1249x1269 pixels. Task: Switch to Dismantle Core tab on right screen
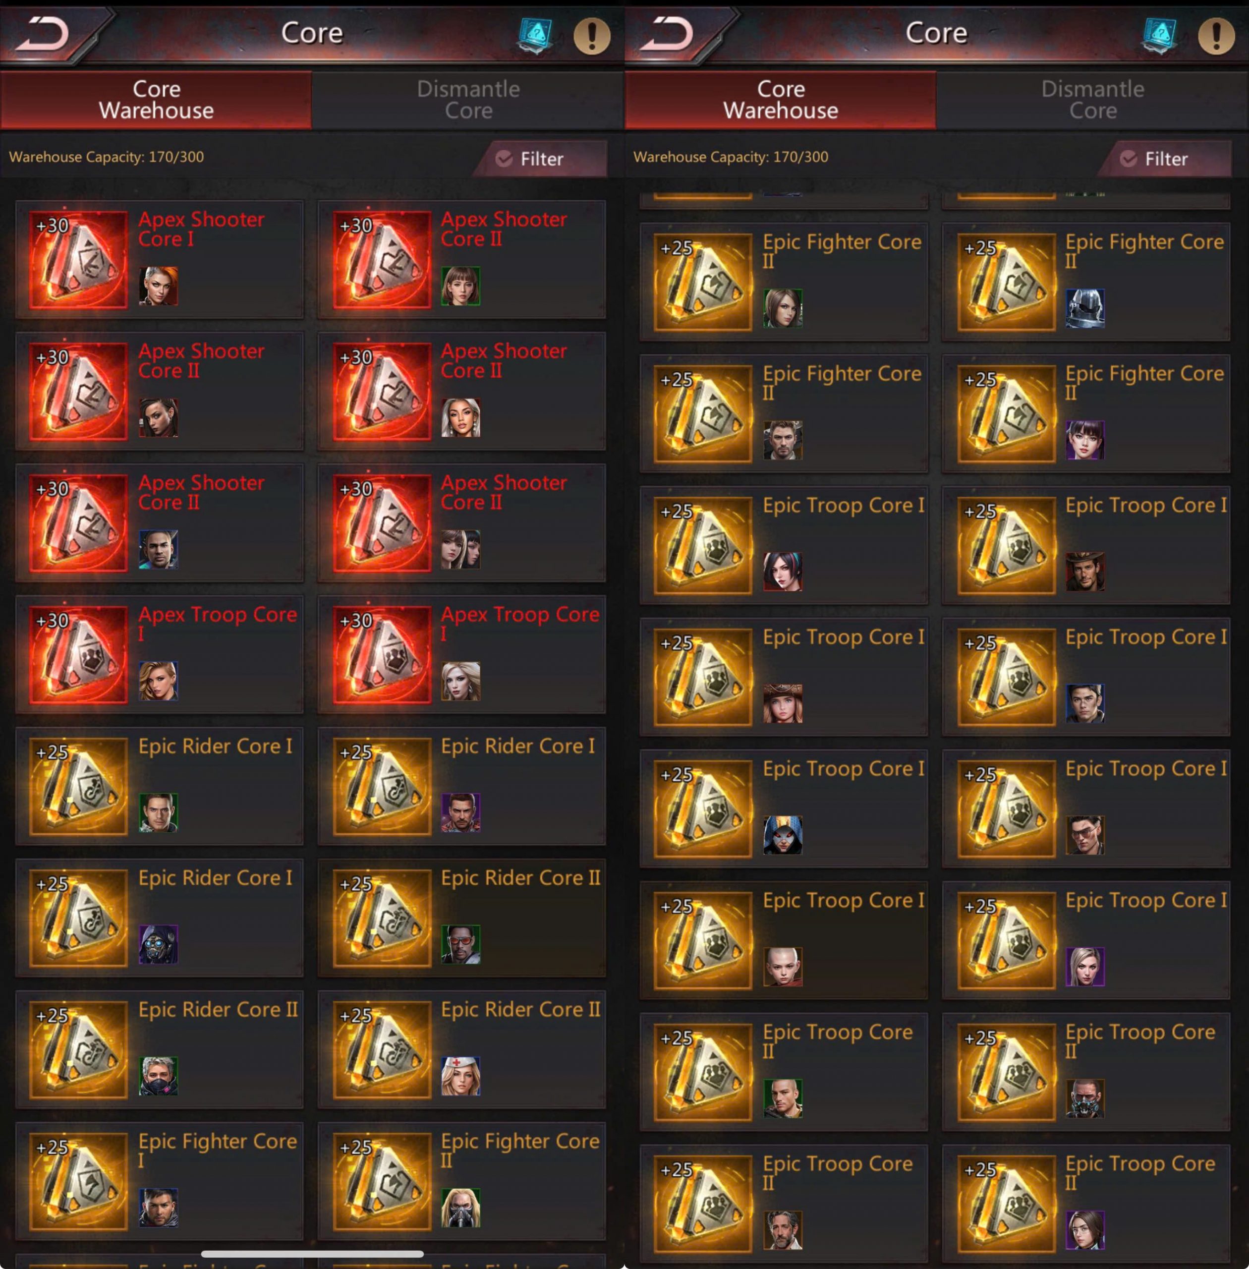coord(1092,100)
